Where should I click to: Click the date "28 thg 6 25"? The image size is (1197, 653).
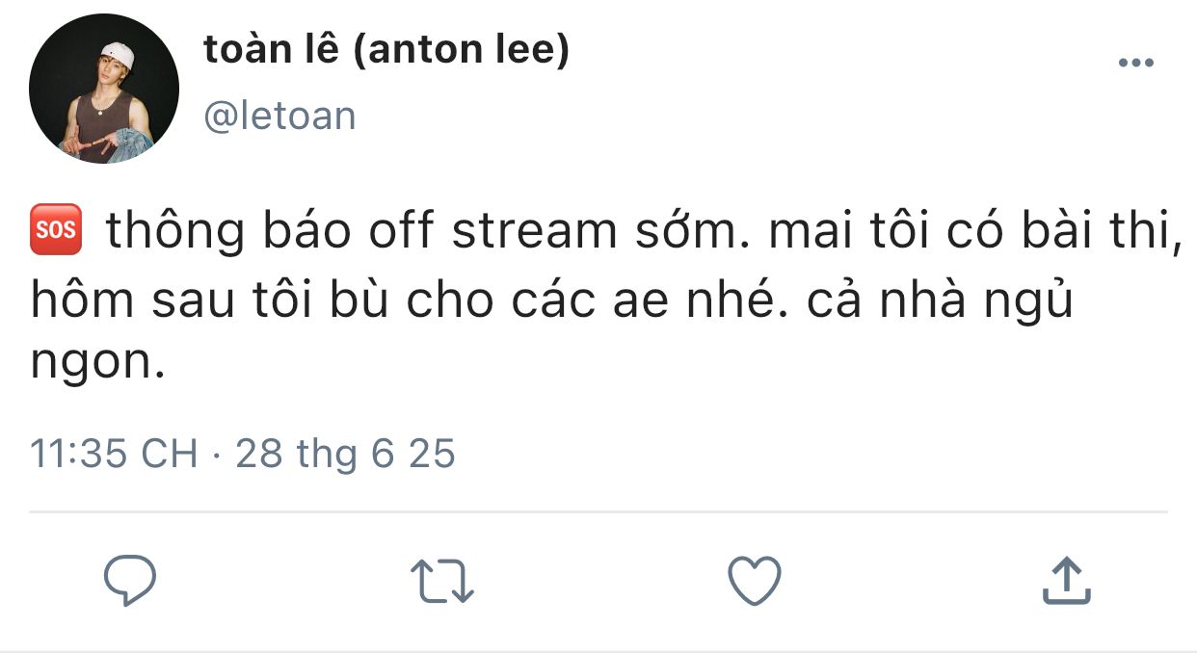point(345,454)
